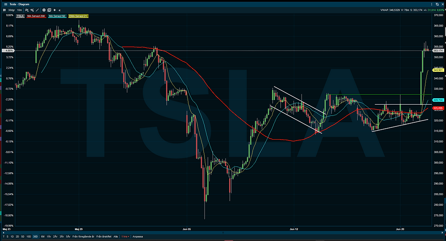
Task: Click the 9,63% change percentage
Action: click(x=441, y=10)
